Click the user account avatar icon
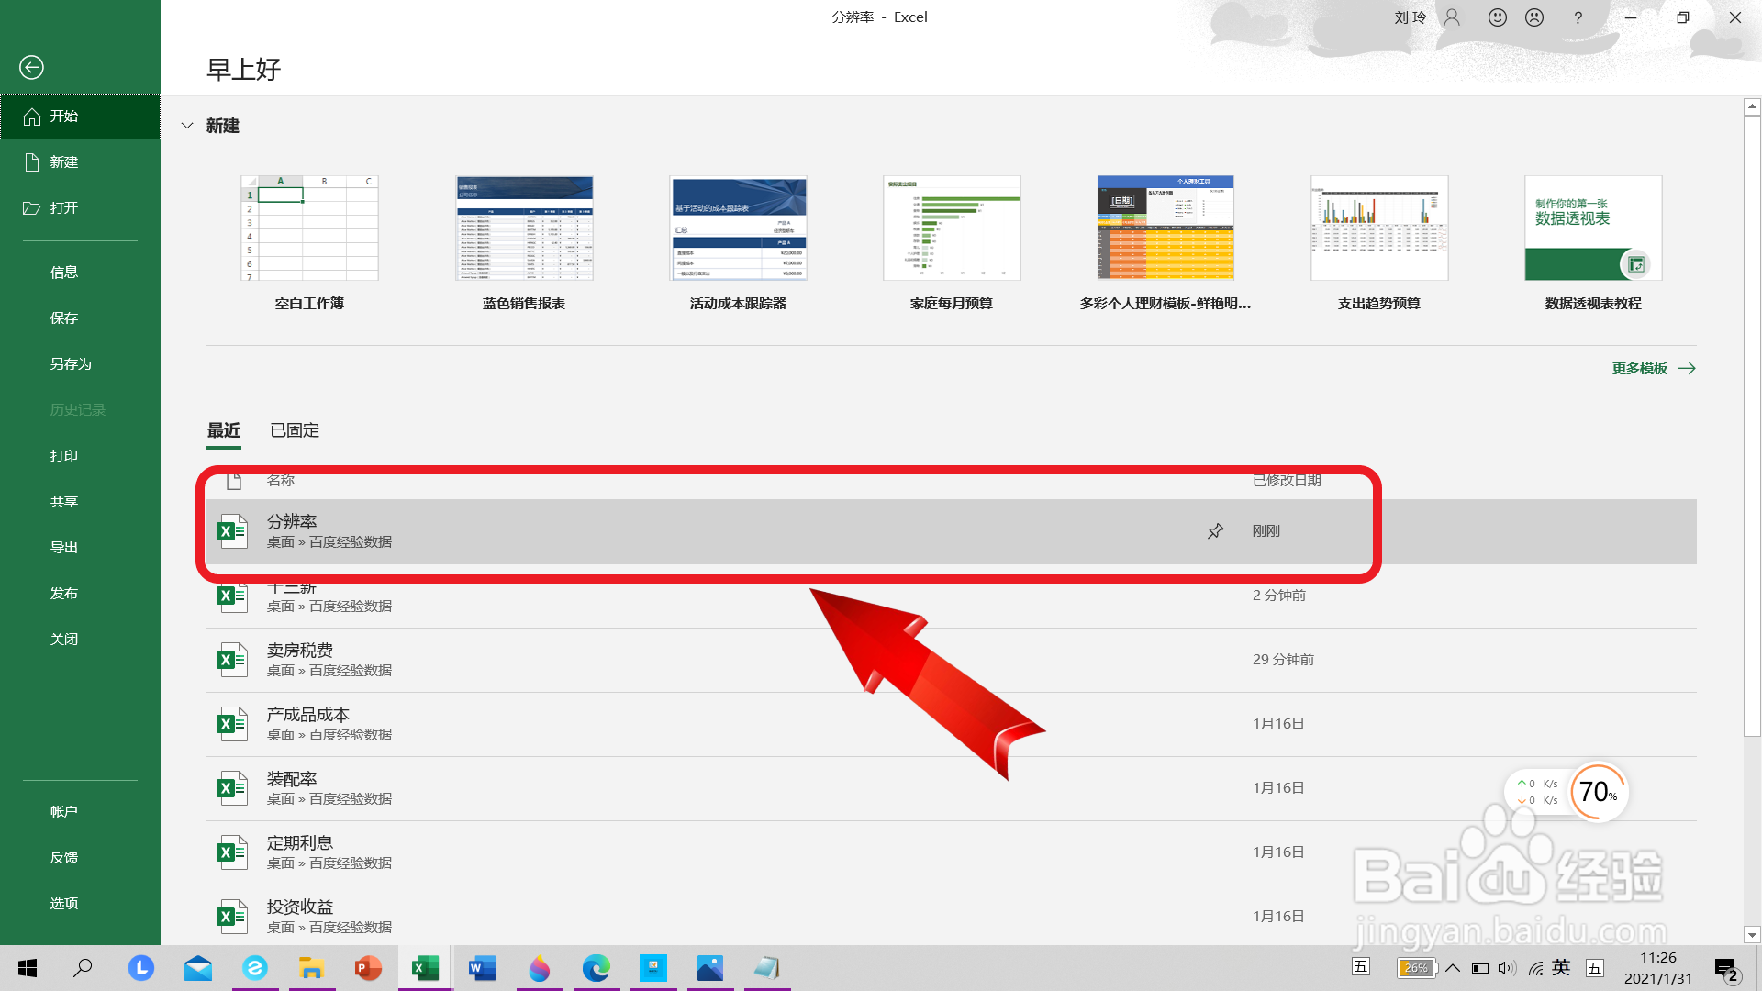 [x=1452, y=17]
